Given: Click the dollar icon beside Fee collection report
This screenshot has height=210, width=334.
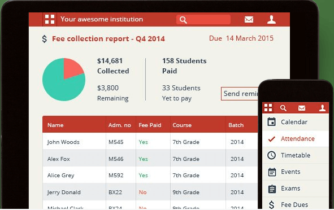Looking at the screenshot, I should point(44,39).
